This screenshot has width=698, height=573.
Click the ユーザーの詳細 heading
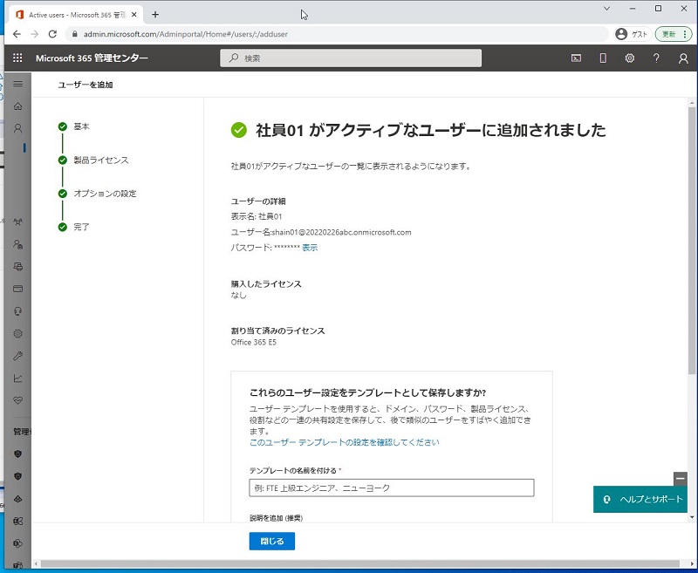coord(258,201)
